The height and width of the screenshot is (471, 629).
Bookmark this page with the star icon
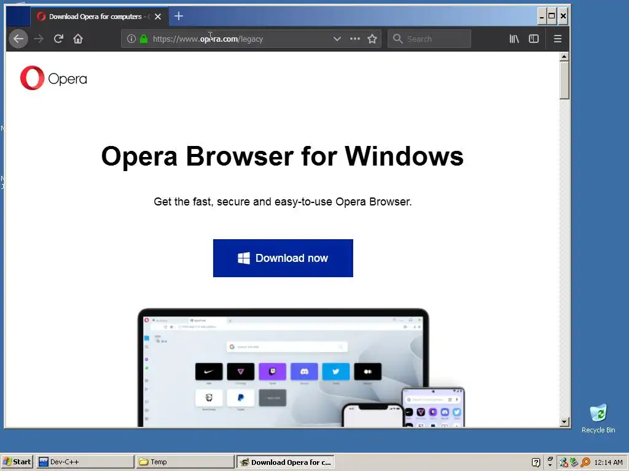click(372, 39)
